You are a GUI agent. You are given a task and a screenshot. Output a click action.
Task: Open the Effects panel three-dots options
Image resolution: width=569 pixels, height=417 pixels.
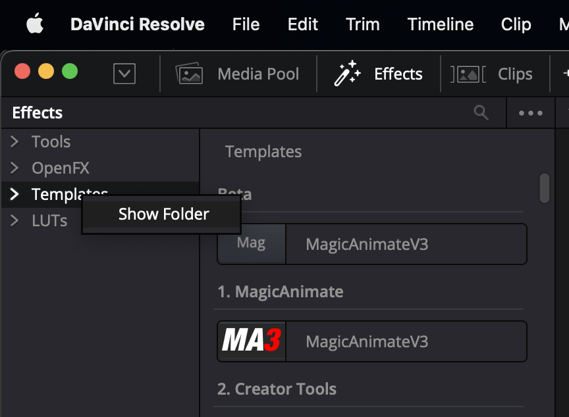click(x=531, y=113)
